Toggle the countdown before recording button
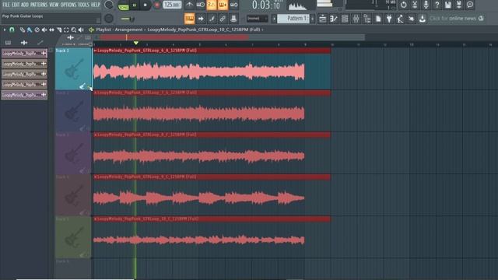 (x=211, y=5)
